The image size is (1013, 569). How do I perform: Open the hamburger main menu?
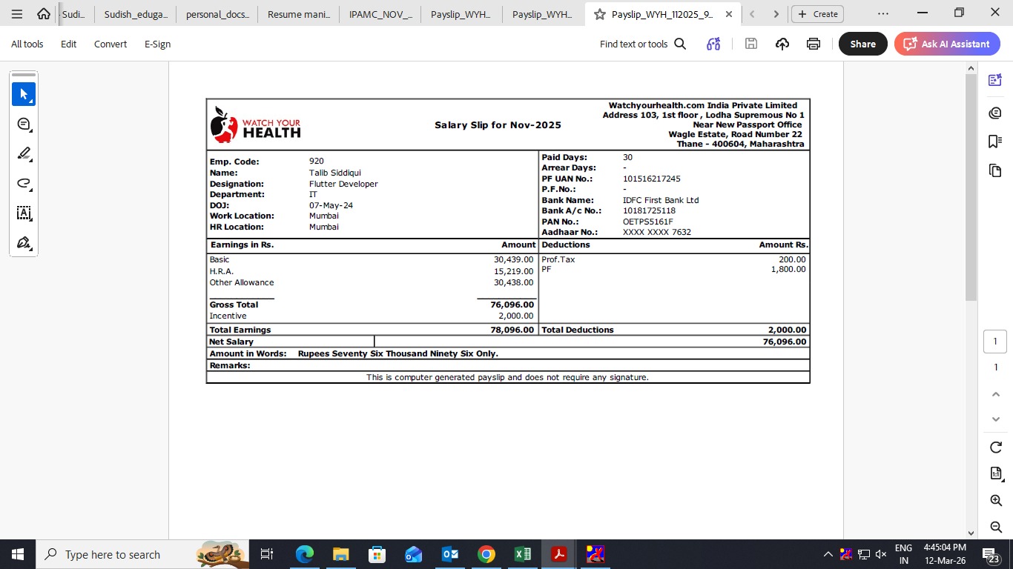17,14
